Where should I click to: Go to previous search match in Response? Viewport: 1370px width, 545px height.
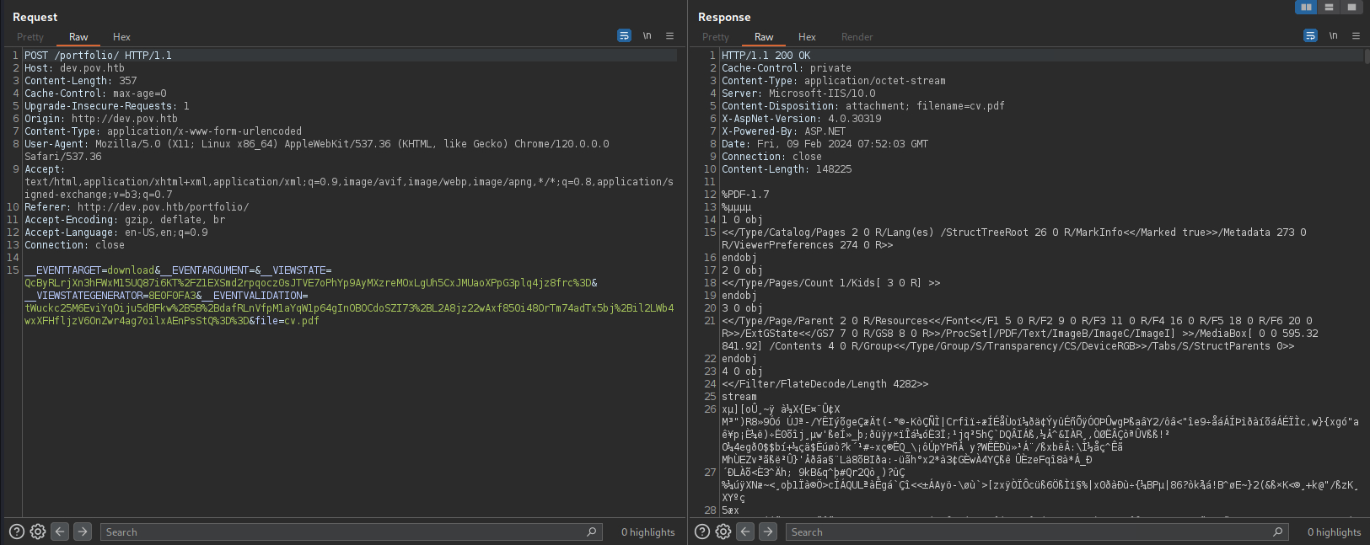pyautogui.click(x=745, y=532)
